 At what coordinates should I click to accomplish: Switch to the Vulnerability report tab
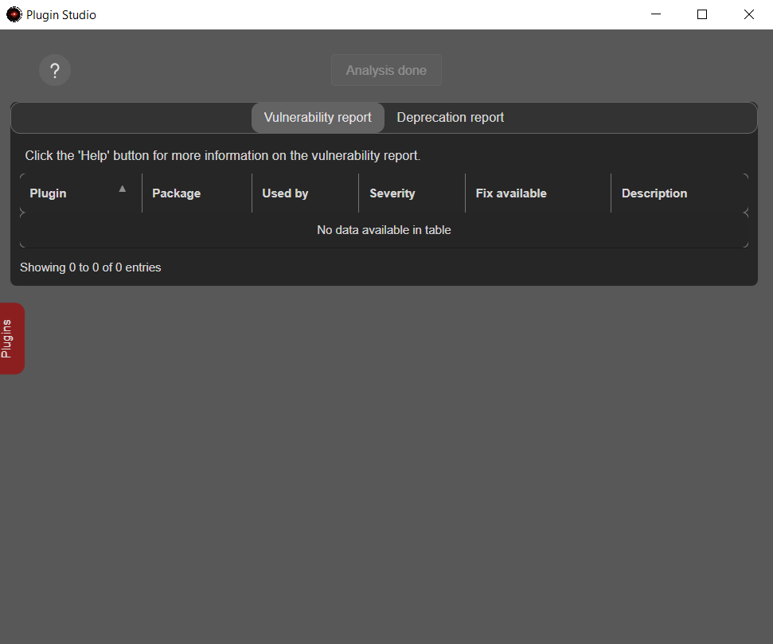(318, 117)
